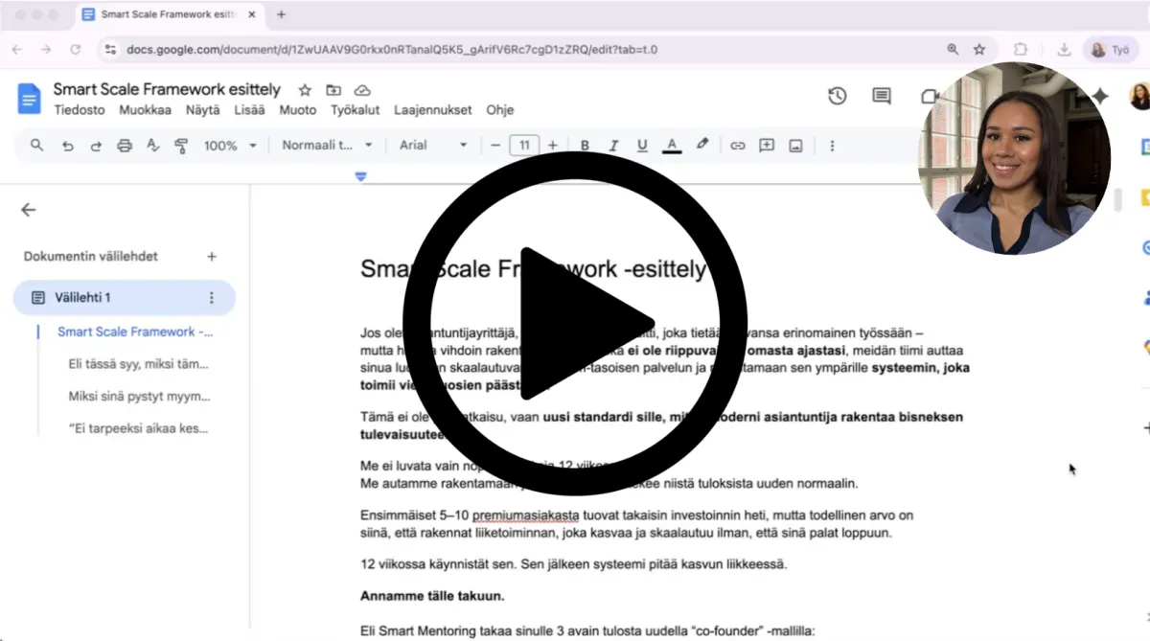This screenshot has width=1150, height=641.
Task: Jump to 'Miksi sinä pystyt myym...' heading
Action: (140, 397)
